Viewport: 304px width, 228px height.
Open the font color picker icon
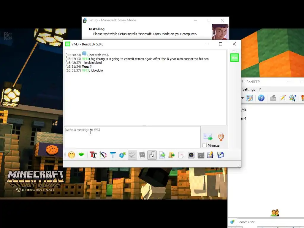tap(103, 155)
